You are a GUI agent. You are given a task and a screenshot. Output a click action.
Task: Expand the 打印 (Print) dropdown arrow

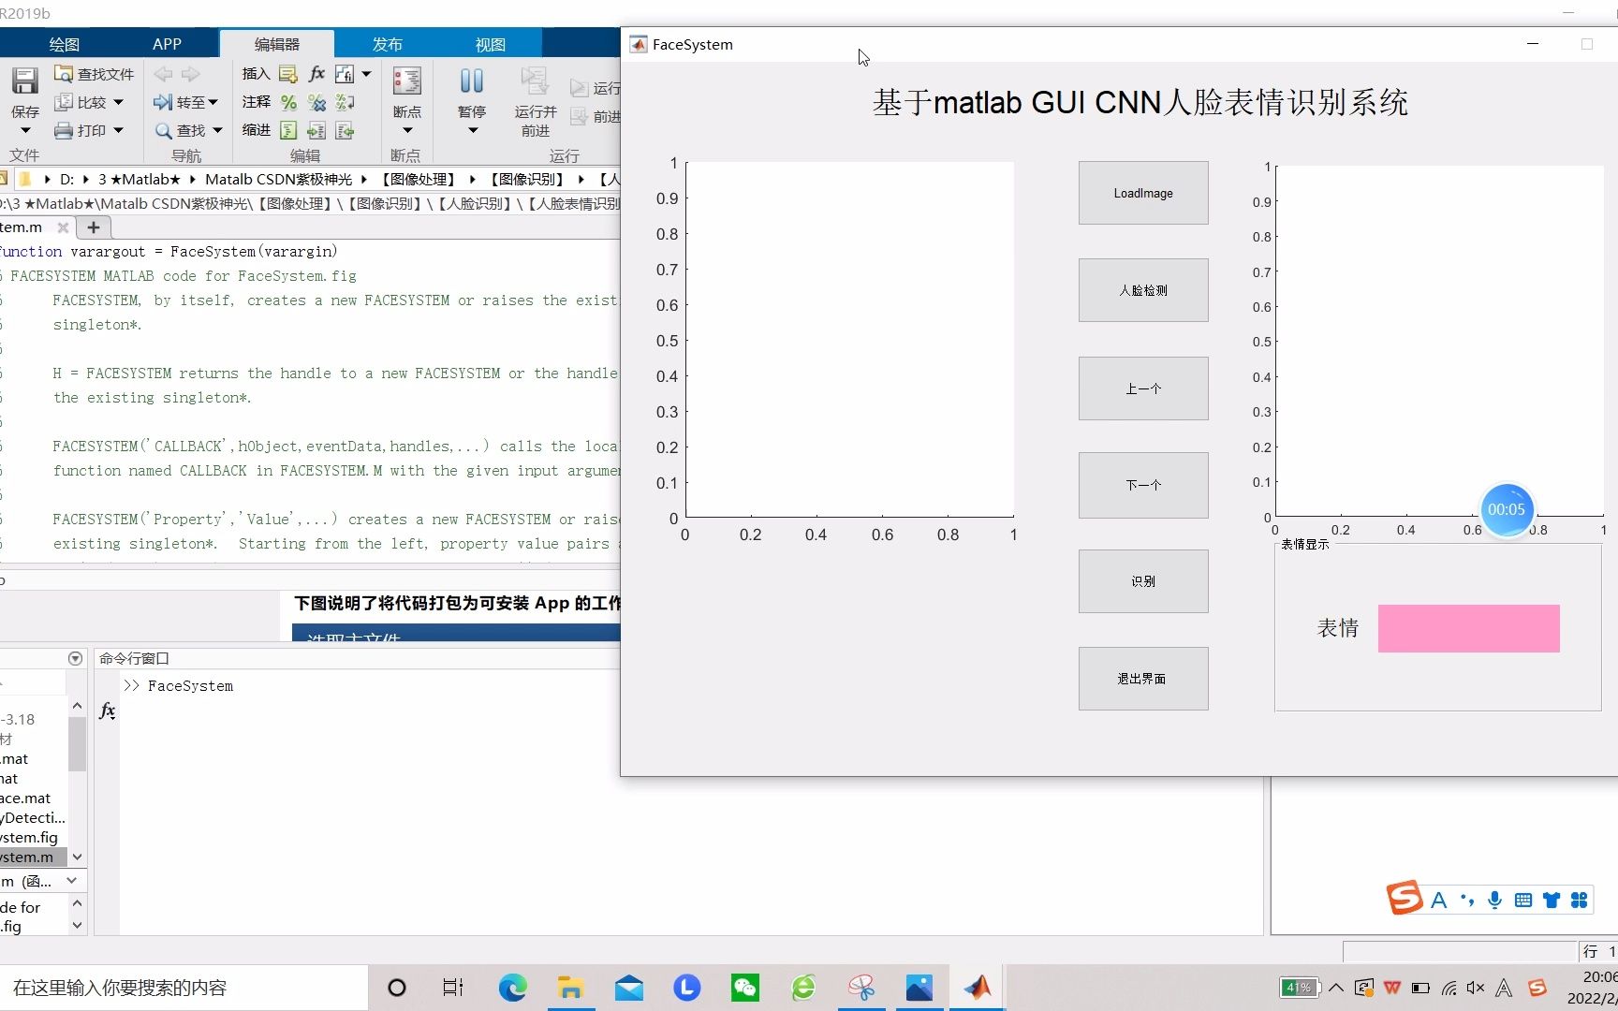tap(118, 130)
